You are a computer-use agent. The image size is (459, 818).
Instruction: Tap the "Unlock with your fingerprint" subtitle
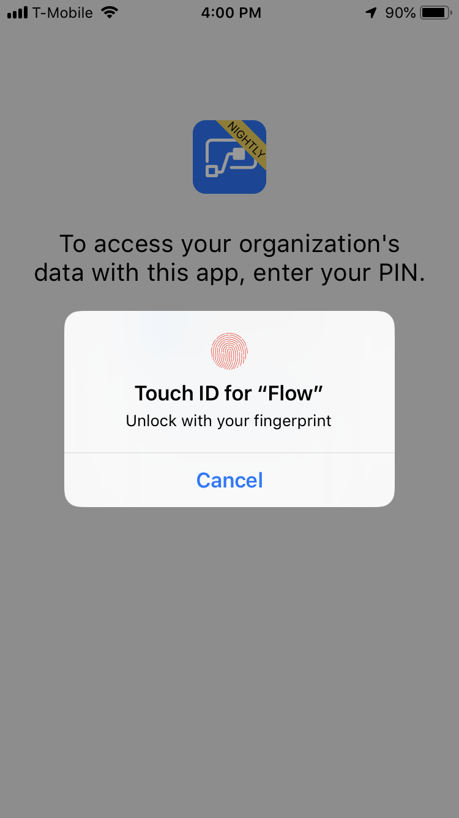point(229,421)
